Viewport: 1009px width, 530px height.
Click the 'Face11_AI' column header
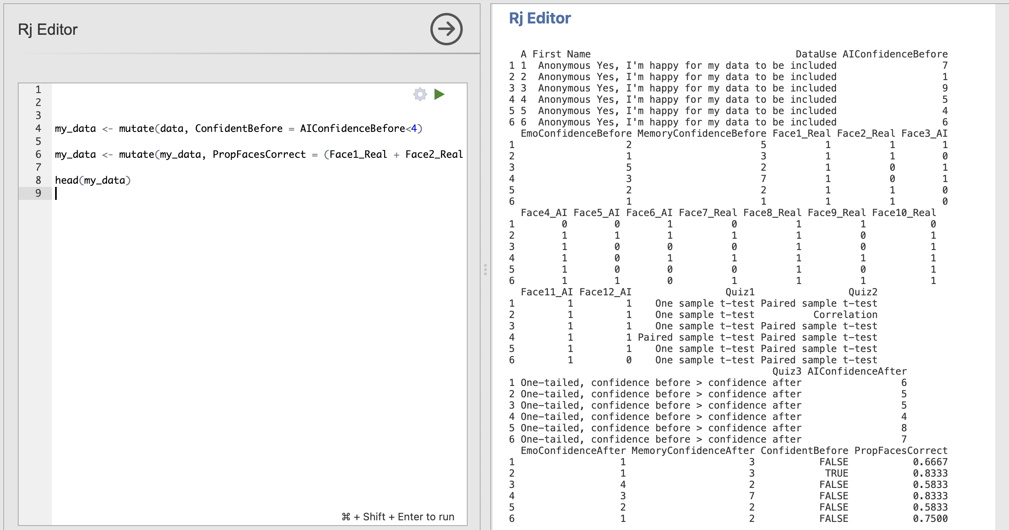click(547, 292)
